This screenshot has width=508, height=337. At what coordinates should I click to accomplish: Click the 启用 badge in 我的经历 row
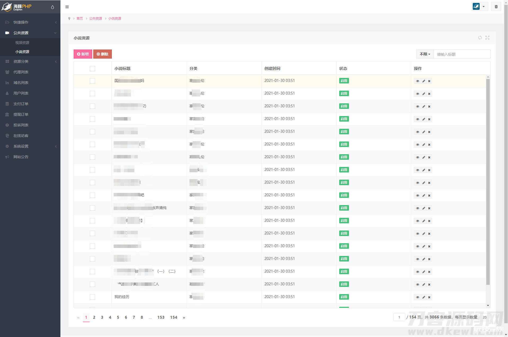[x=344, y=297]
